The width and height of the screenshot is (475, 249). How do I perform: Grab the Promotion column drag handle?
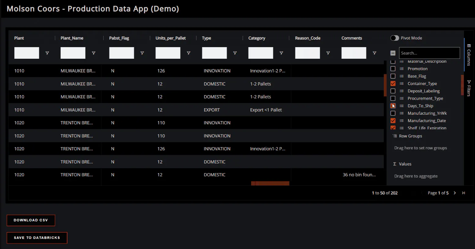tap(402, 69)
